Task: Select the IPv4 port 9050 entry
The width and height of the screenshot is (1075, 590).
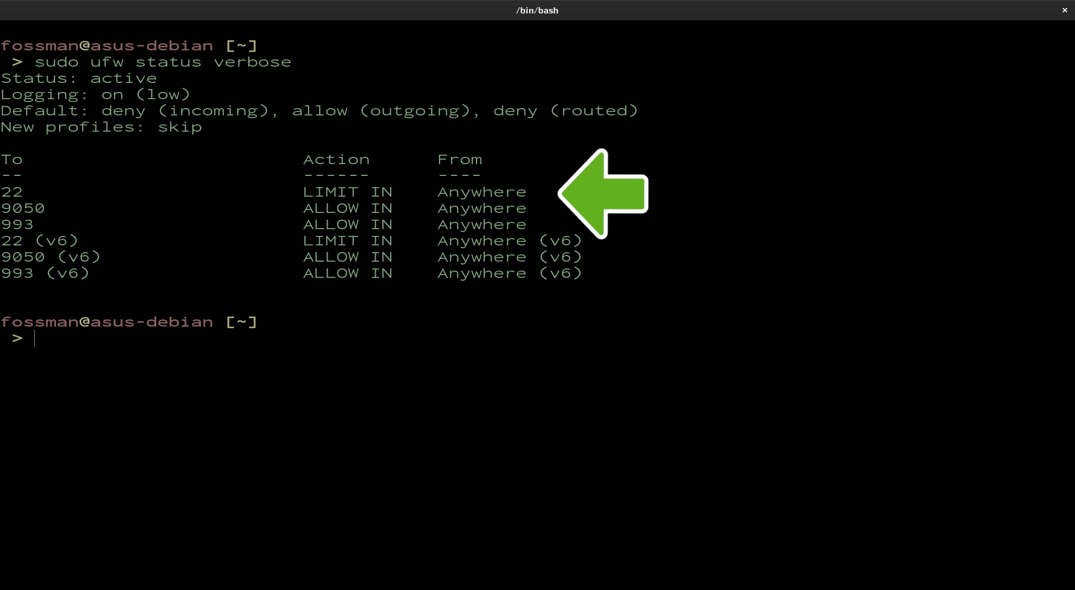Action: [23, 208]
